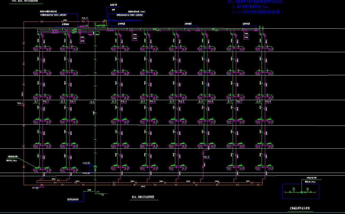Pick the pump symbol near RJL-0 top

pos(104,25)
